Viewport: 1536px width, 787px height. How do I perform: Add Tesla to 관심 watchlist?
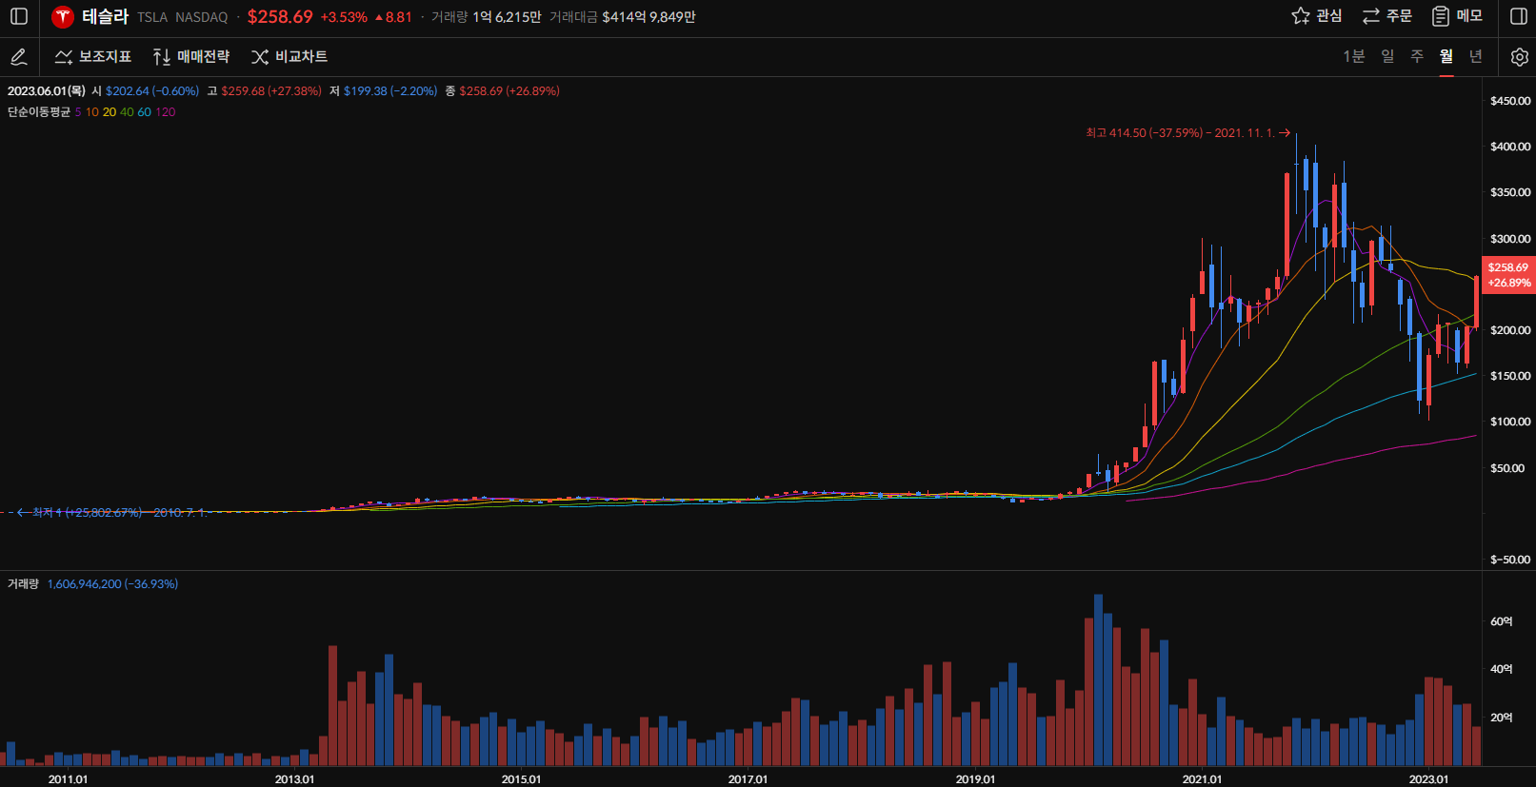click(1317, 16)
